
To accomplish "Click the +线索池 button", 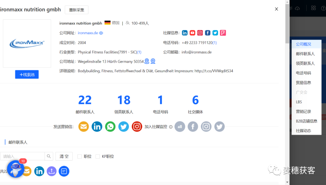I will pos(27,74).
